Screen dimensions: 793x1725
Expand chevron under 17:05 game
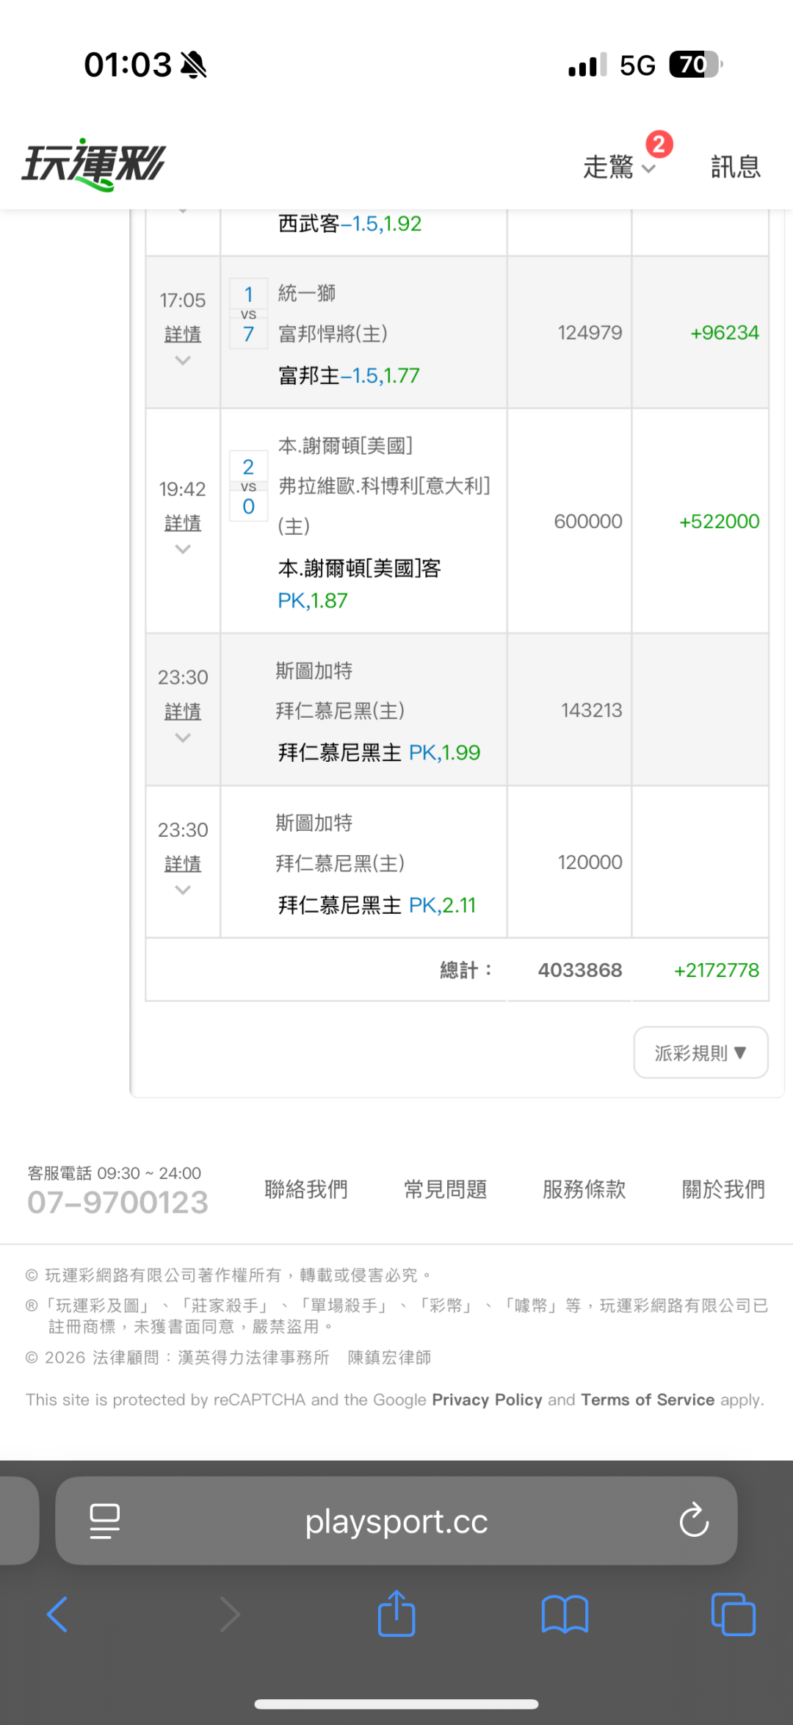point(183,361)
